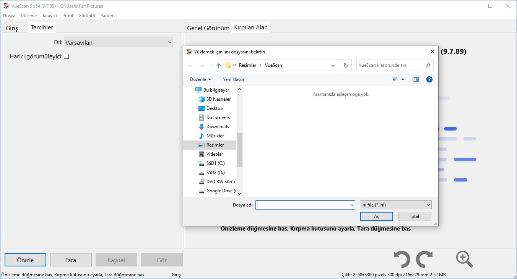Expand the Dosya adı filename dropdown
517x279 pixels.
(352, 205)
